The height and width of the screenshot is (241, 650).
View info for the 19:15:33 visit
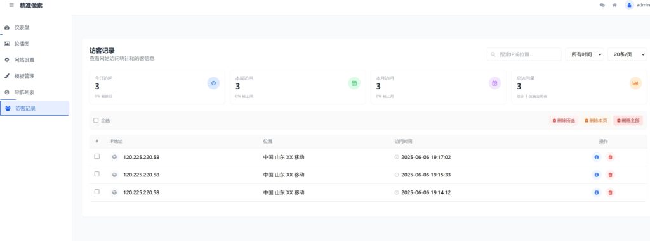tap(597, 175)
